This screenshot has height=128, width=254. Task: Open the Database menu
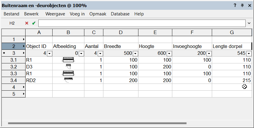tap(120, 14)
